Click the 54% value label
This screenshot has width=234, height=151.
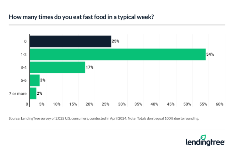210,54
